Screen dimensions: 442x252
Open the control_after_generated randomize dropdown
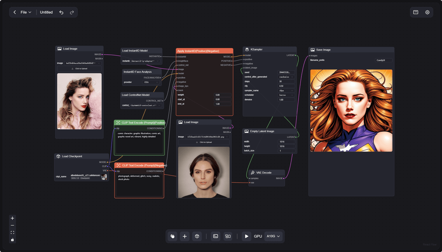(287, 77)
